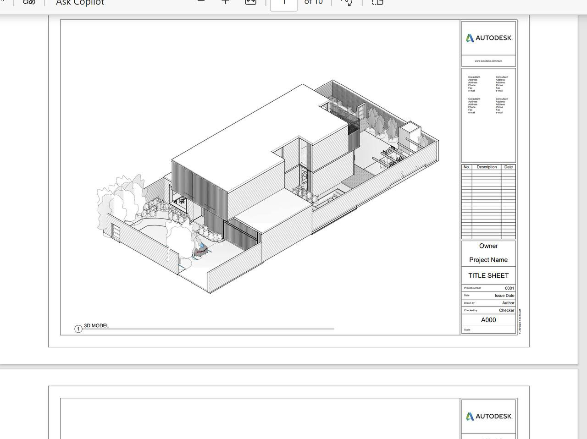587x439 pixels.
Task: Click the fit to width icon
Action: coord(250,2)
